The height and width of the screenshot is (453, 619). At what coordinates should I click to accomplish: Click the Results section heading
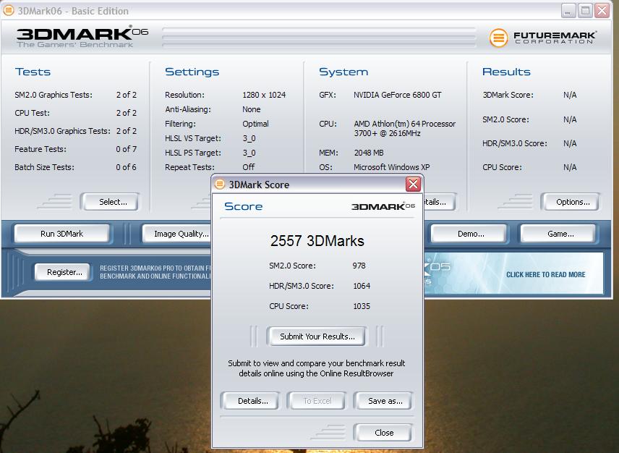pyautogui.click(x=506, y=72)
